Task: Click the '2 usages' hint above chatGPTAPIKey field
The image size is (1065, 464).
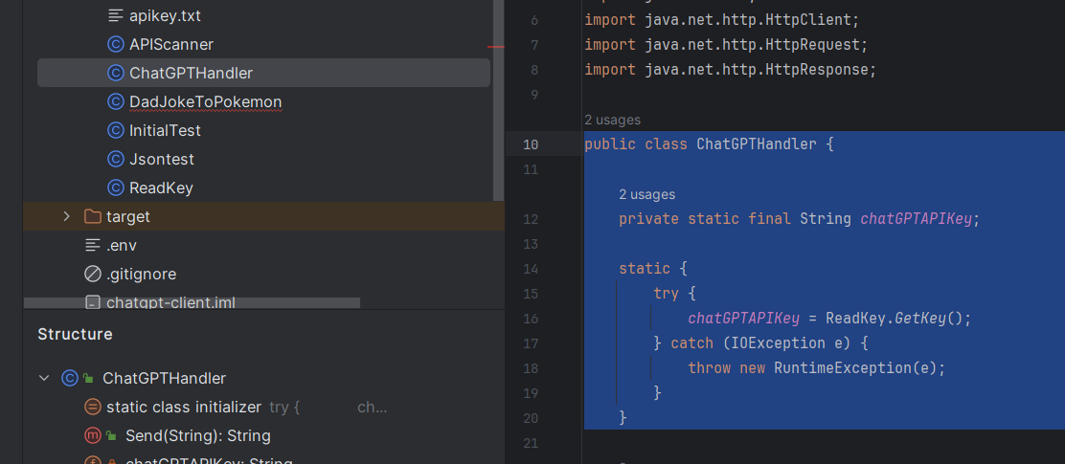Action: tap(646, 195)
